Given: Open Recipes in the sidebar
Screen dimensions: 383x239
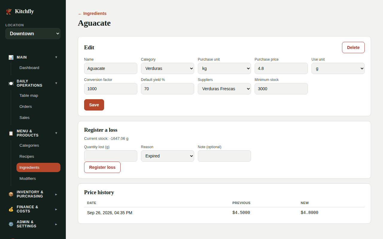Looking at the screenshot, I should 38,157.
